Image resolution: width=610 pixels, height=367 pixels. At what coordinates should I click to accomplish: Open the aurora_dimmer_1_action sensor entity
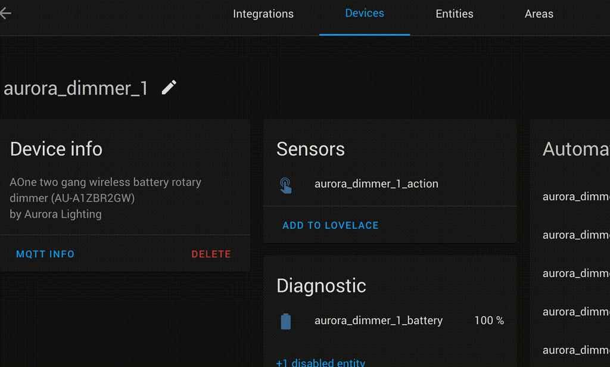pos(376,184)
